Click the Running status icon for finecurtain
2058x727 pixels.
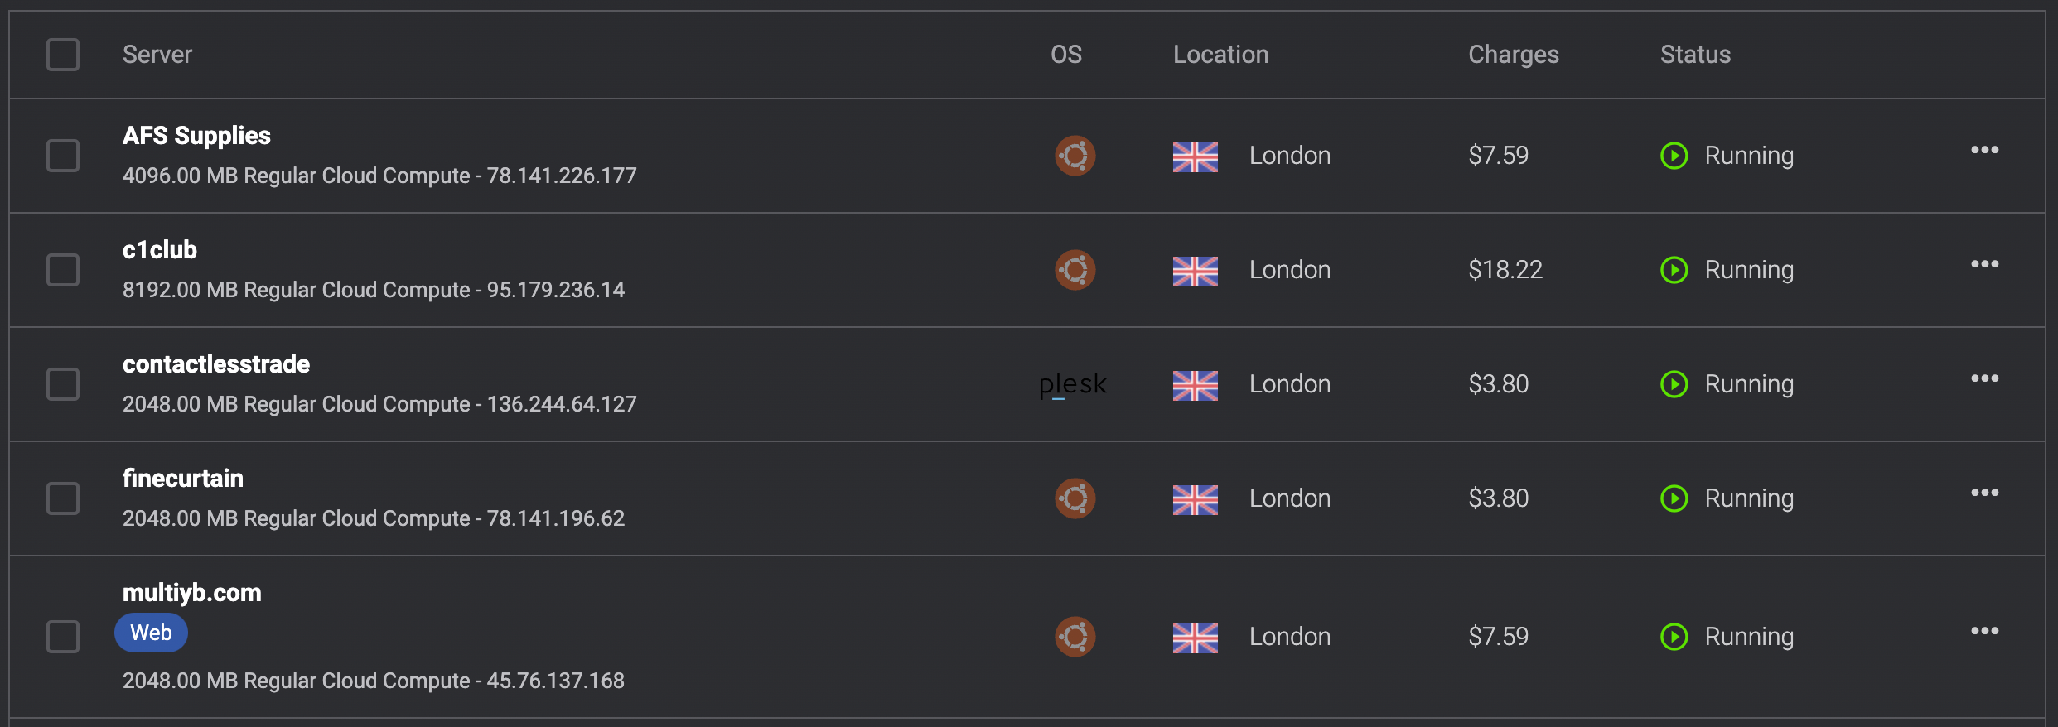pyautogui.click(x=1674, y=498)
